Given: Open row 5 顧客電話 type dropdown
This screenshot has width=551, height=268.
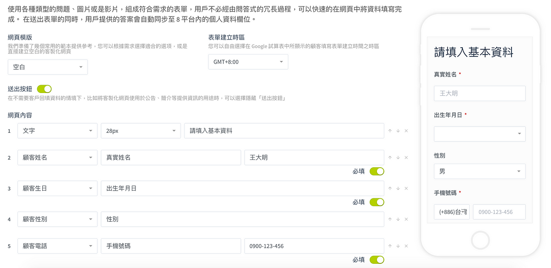Looking at the screenshot, I should (x=57, y=246).
